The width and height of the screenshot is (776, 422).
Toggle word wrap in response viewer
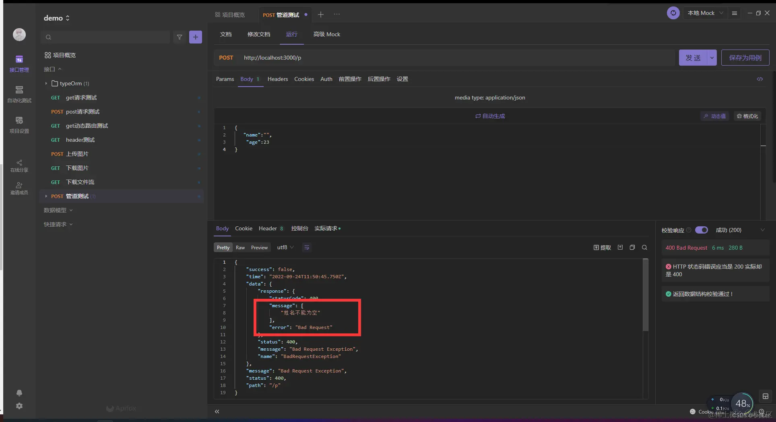click(x=307, y=247)
